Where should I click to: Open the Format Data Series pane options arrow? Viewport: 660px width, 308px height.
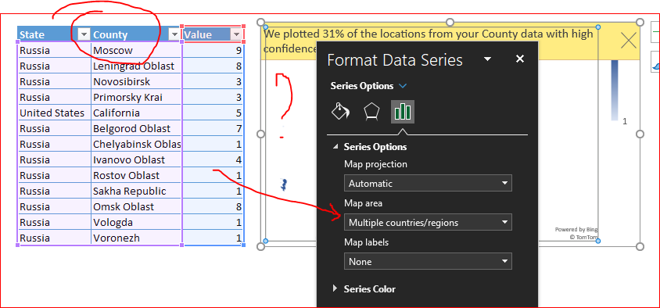coord(488,59)
